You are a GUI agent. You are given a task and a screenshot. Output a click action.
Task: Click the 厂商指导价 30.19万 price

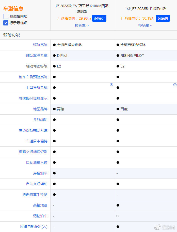coord(138,18)
